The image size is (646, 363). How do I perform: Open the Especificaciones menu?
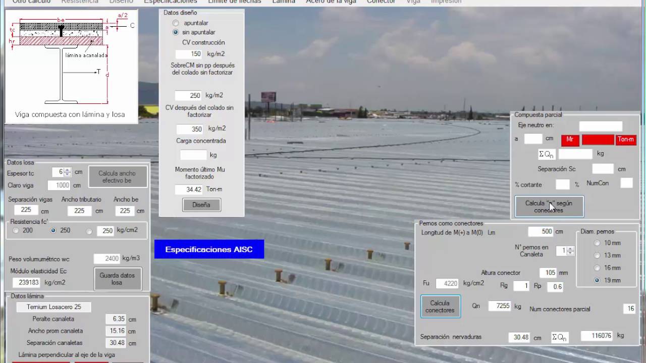tap(171, 2)
